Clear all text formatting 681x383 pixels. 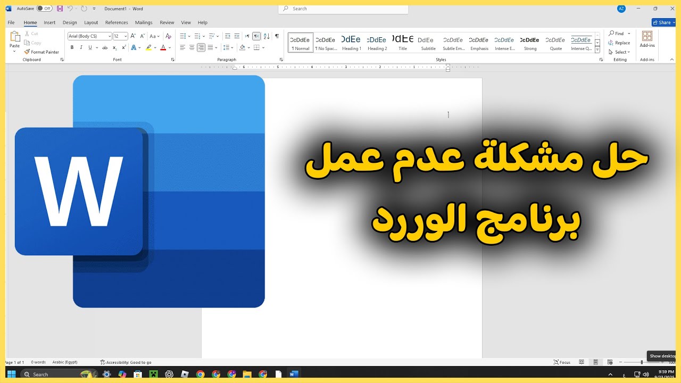pyautogui.click(x=168, y=36)
